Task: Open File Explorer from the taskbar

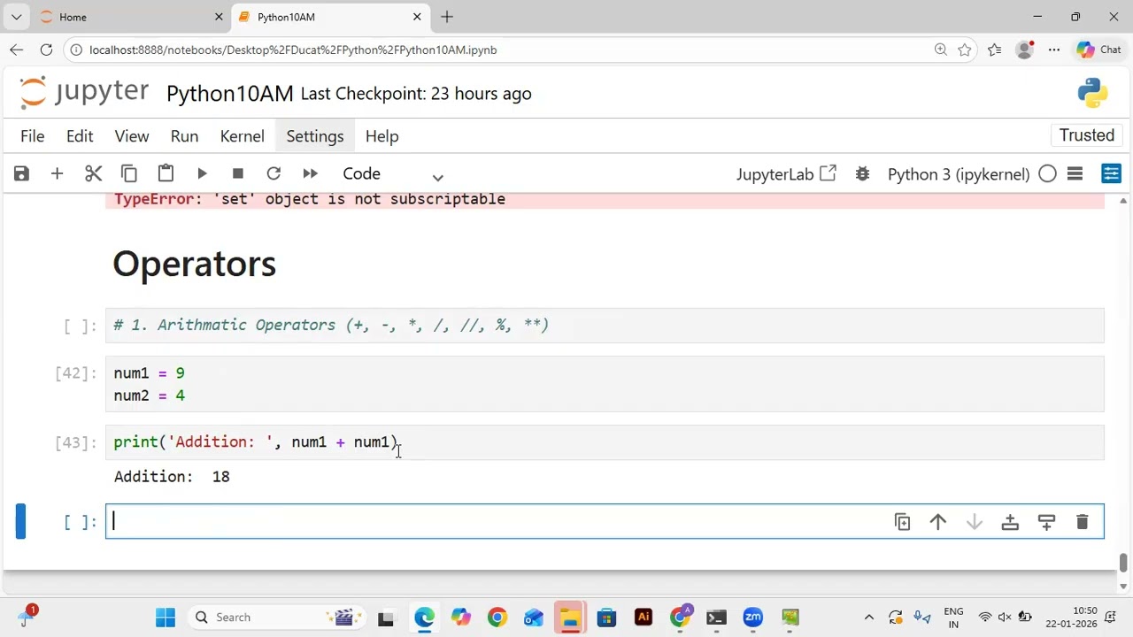Action: click(x=570, y=618)
